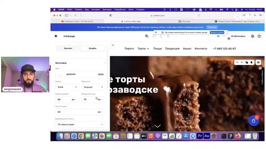Viewport: 266px width, 149px height.
Task: Reload the craftum.com page
Action: (x=199, y=15)
